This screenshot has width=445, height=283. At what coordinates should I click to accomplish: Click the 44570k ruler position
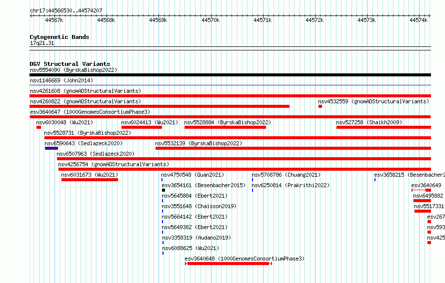point(210,20)
